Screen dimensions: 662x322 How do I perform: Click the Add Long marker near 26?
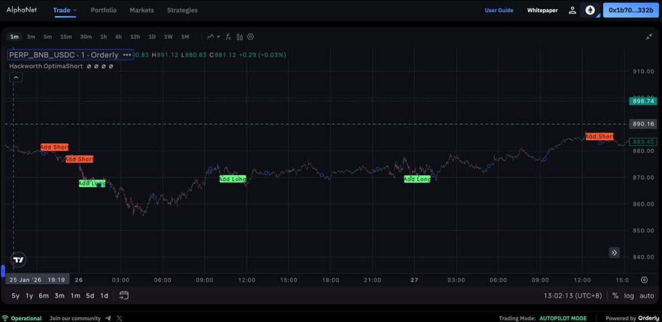point(92,183)
